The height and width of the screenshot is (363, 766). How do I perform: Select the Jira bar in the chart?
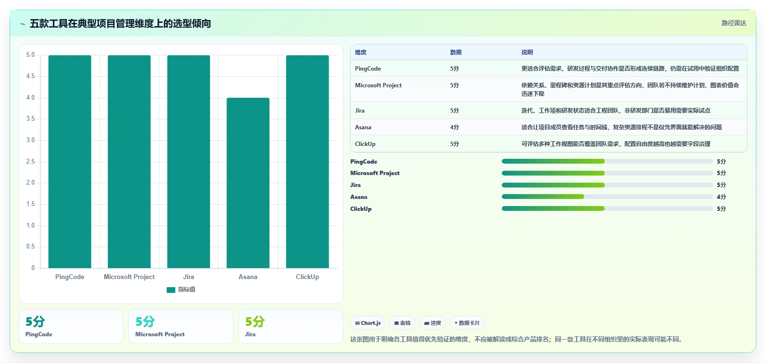pos(188,162)
